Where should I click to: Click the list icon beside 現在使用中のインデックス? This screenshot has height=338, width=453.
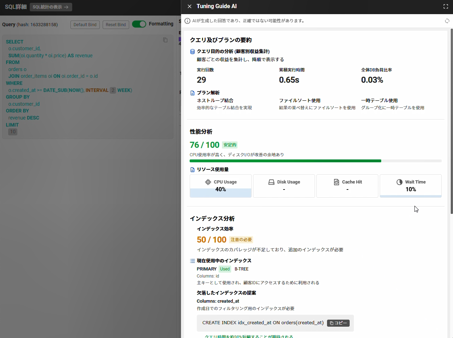coord(193,261)
